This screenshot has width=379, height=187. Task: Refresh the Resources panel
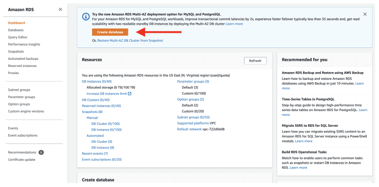(x=255, y=61)
